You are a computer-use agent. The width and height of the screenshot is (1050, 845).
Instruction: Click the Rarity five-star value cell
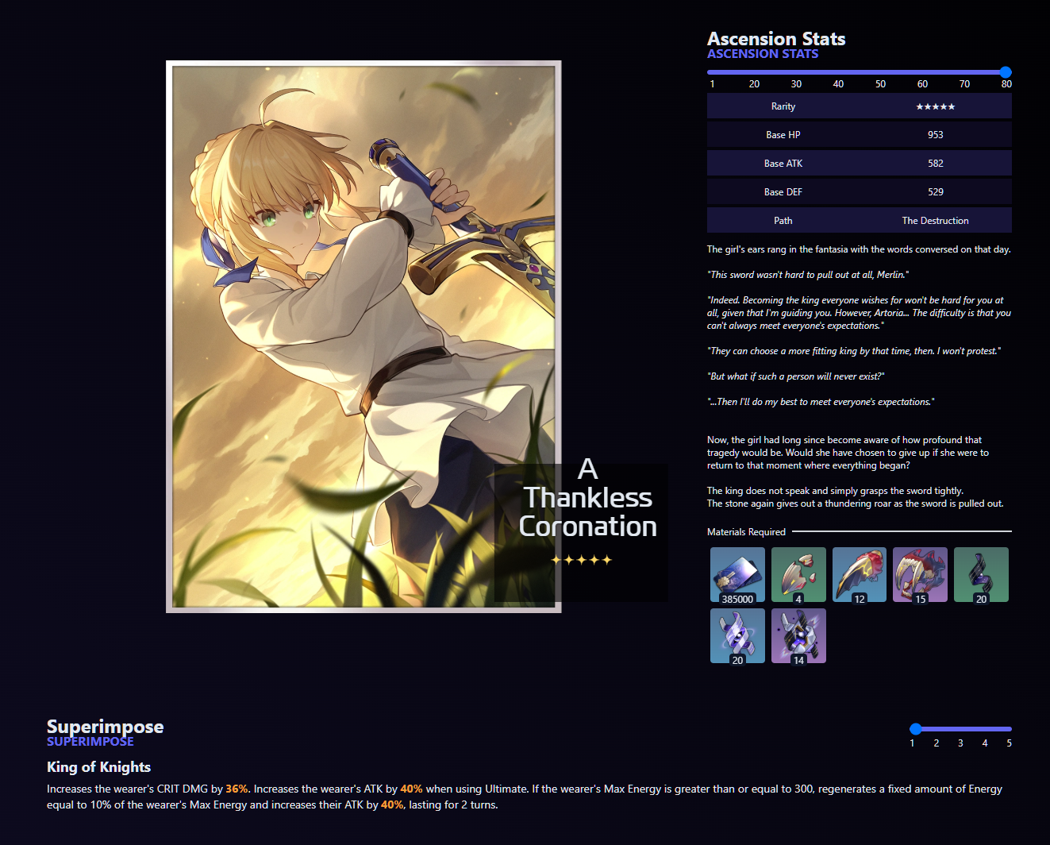tap(936, 106)
